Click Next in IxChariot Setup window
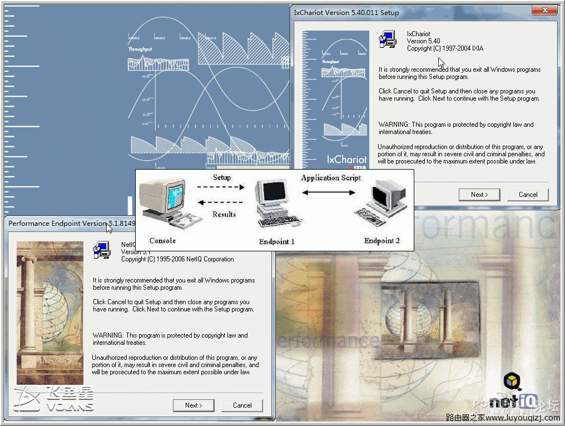The image size is (565, 426). (479, 195)
